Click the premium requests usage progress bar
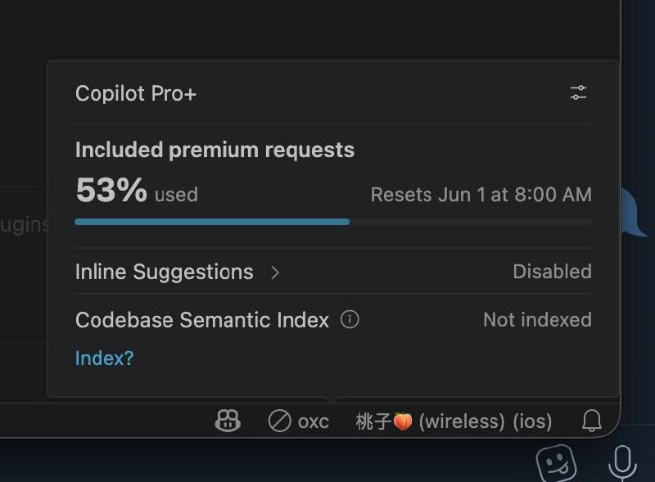The width and height of the screenshot is (655, 482). pos(333,222)
